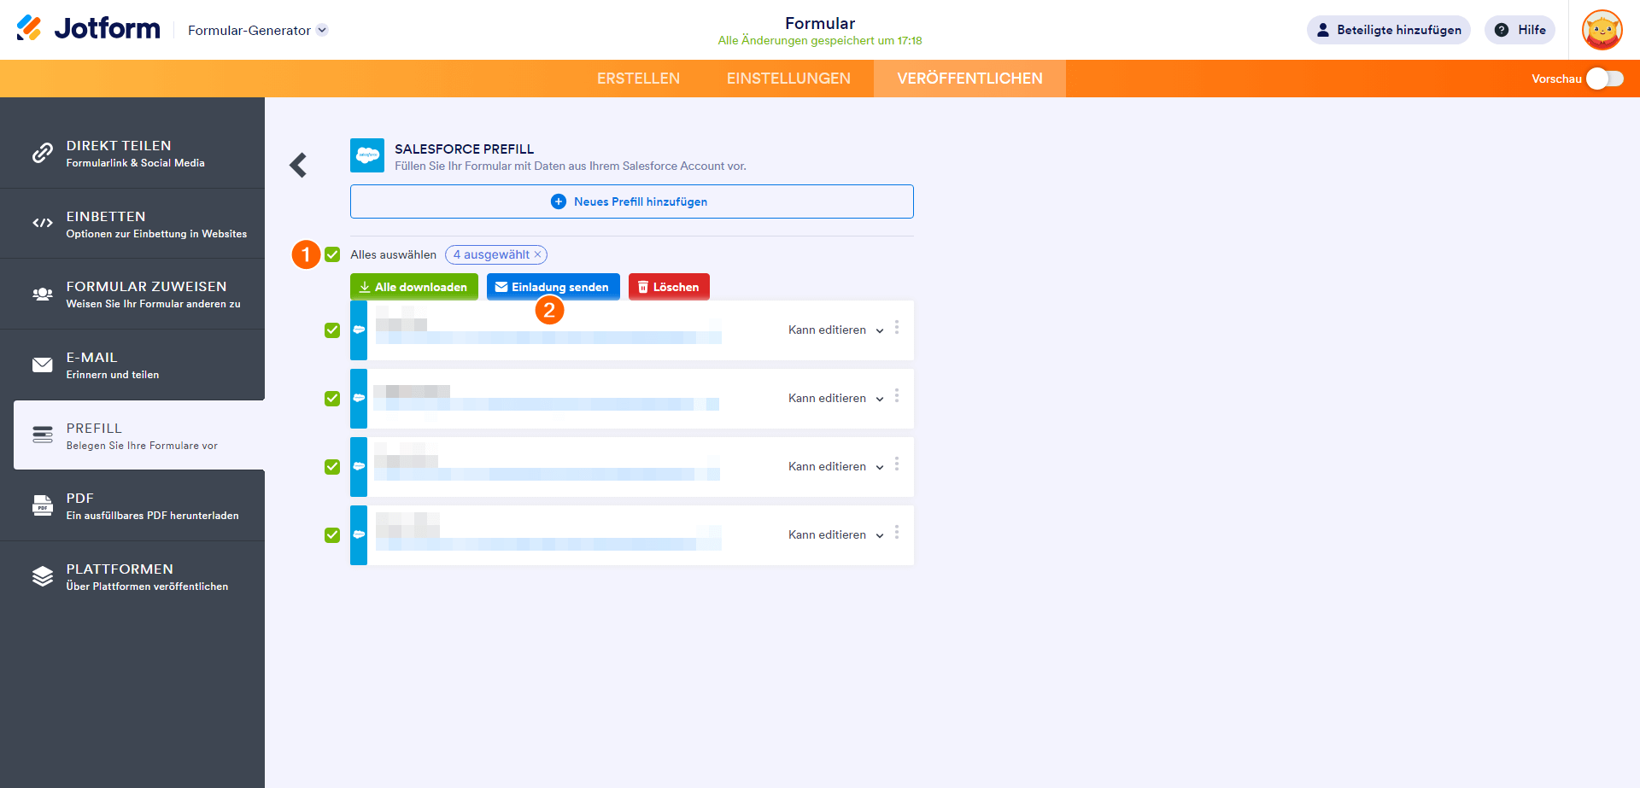1640x788 pixels.
Task: Open 'Kann editieren' dropdown on fourth row
Action: click(x=835, y=535)
